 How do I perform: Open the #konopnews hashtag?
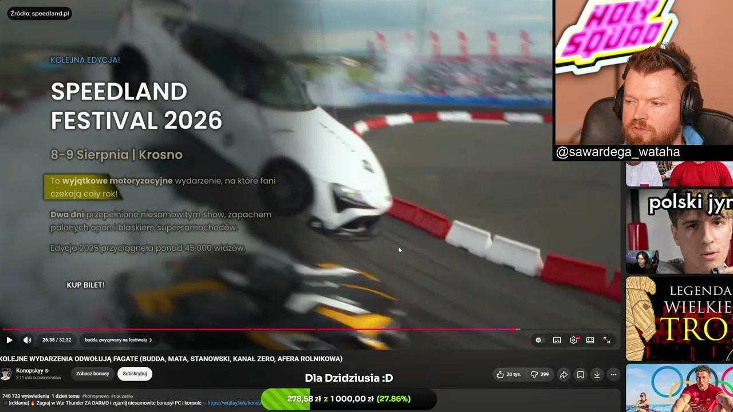[x=96, y=396]
